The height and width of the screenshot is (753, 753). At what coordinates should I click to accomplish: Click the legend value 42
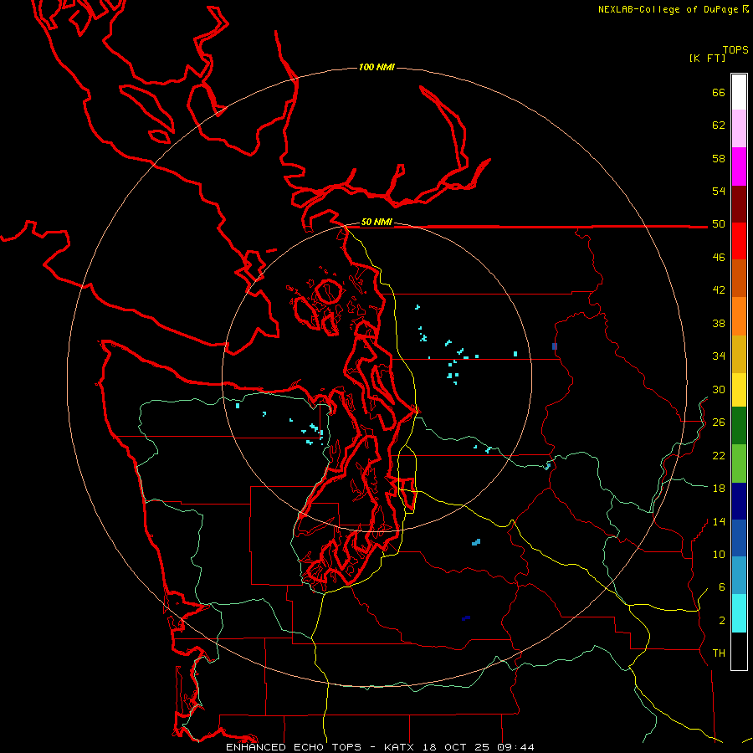tap(719, 289)
